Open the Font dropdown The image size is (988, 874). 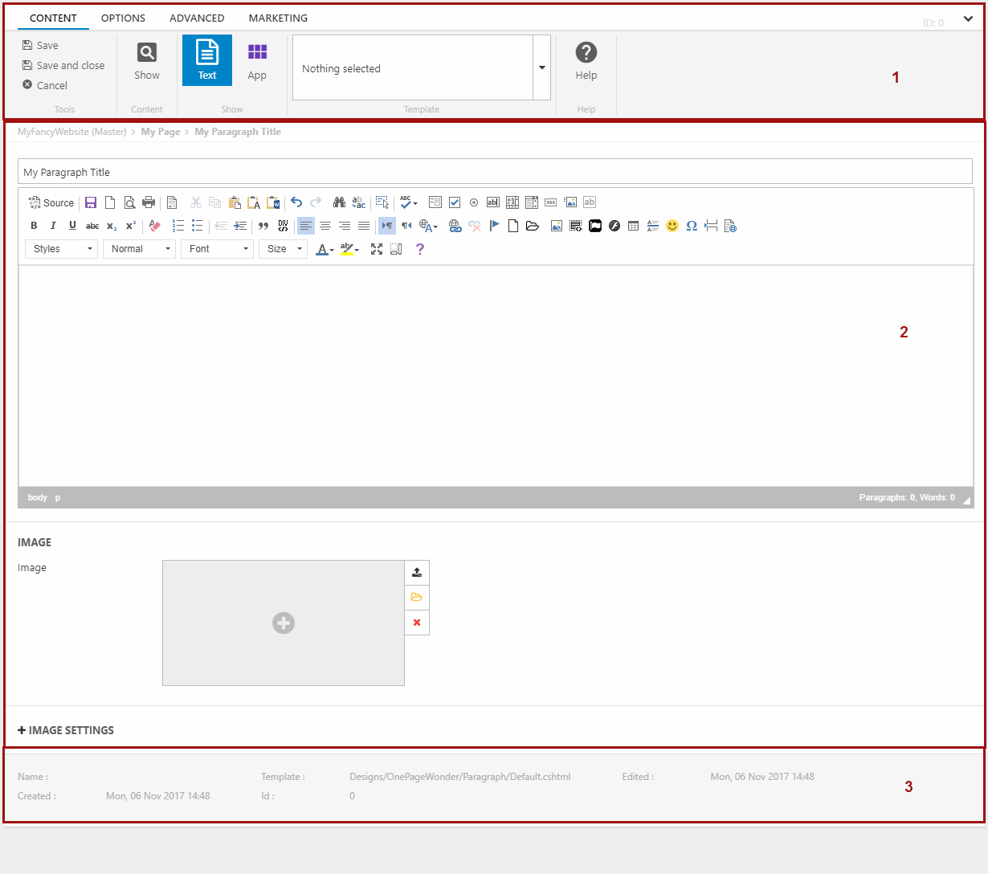pyautogui.click(x=217, y=249)
